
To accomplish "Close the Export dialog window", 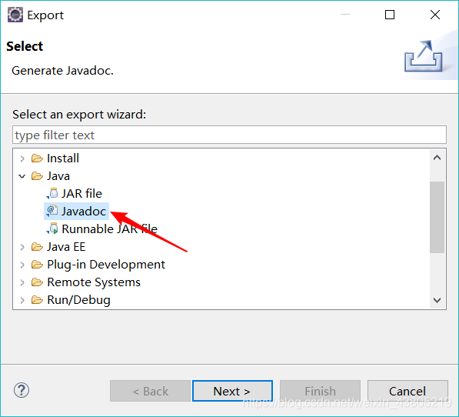I will [x=435, y=15].
